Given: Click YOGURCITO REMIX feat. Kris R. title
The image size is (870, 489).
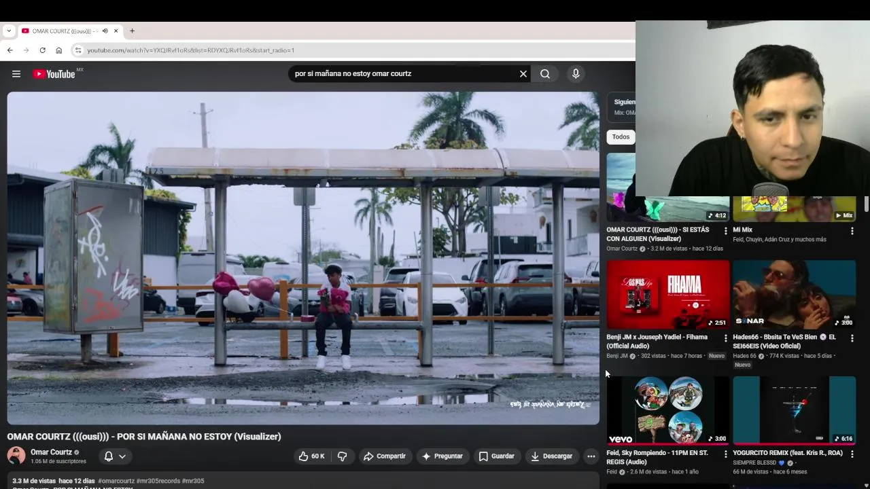Looking at the screenshot, I should point(788,453).
